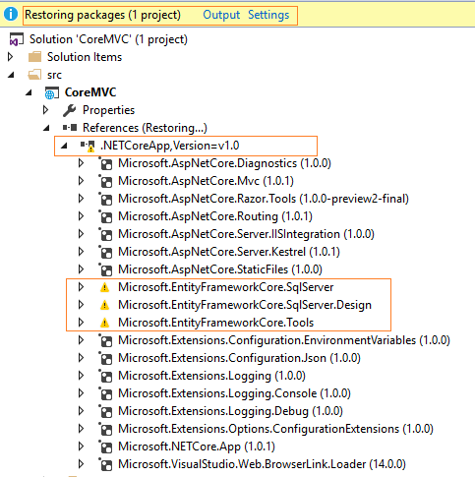The image size is (475, 477).
Task: Click warning icon beside Microsoft.EntityFrameworkCore.SqlServer
Action: [x=104, y=287]
